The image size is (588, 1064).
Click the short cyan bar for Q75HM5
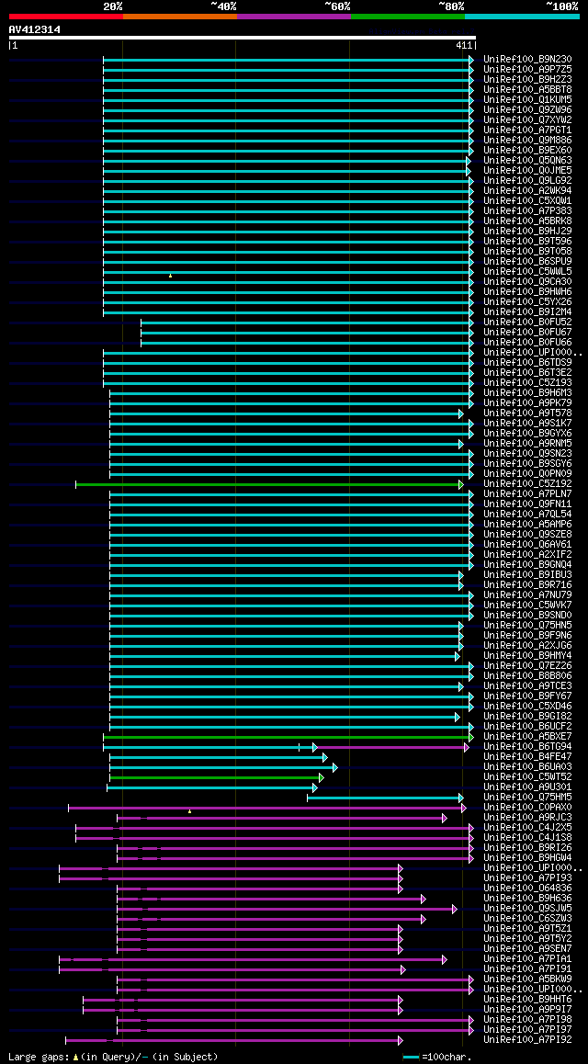[x=385, y=798]
